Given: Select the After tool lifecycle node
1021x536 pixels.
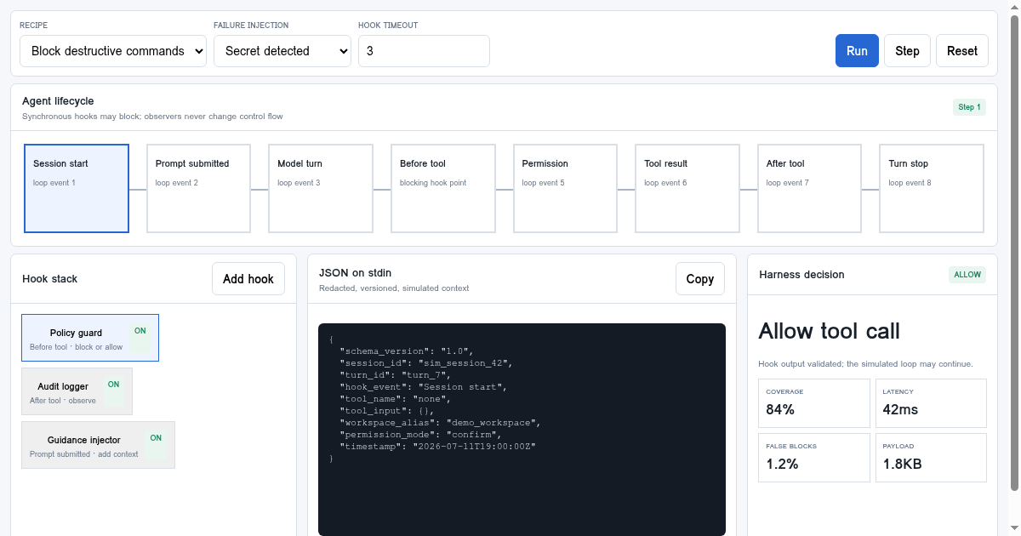Looking at the screenshot, I should [809, 188].
